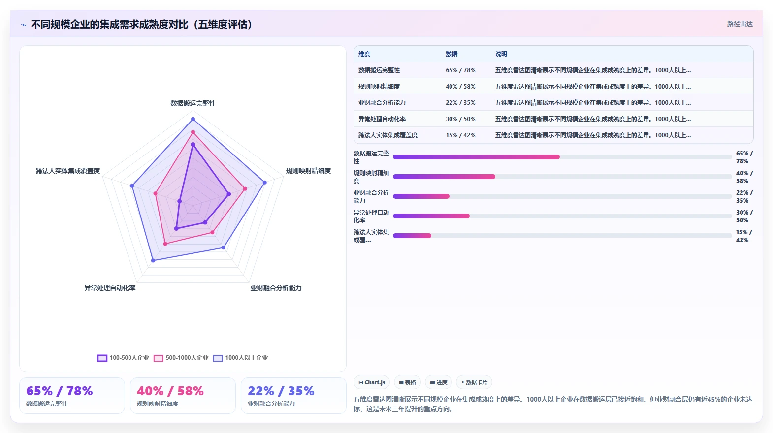Click the summary paragraph beginning 五维度雷达图清晰展示
The height and width of the screenshot is (433, 773).
(x=553, y=404)
